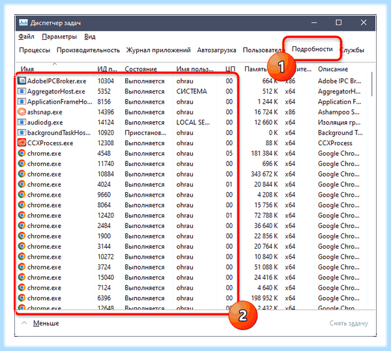
Task: Click Chrome icon of process ID 1900
Action: coord(22,236)
